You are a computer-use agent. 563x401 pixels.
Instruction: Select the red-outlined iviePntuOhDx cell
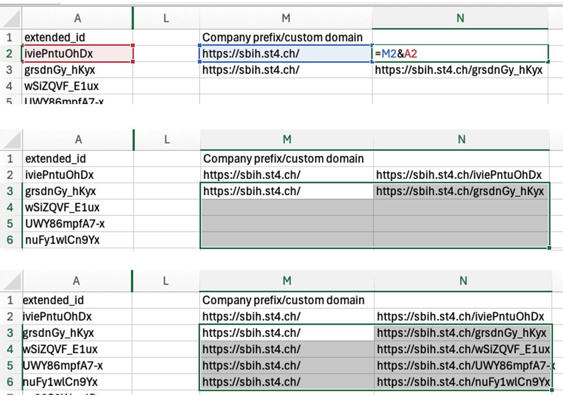78,54
